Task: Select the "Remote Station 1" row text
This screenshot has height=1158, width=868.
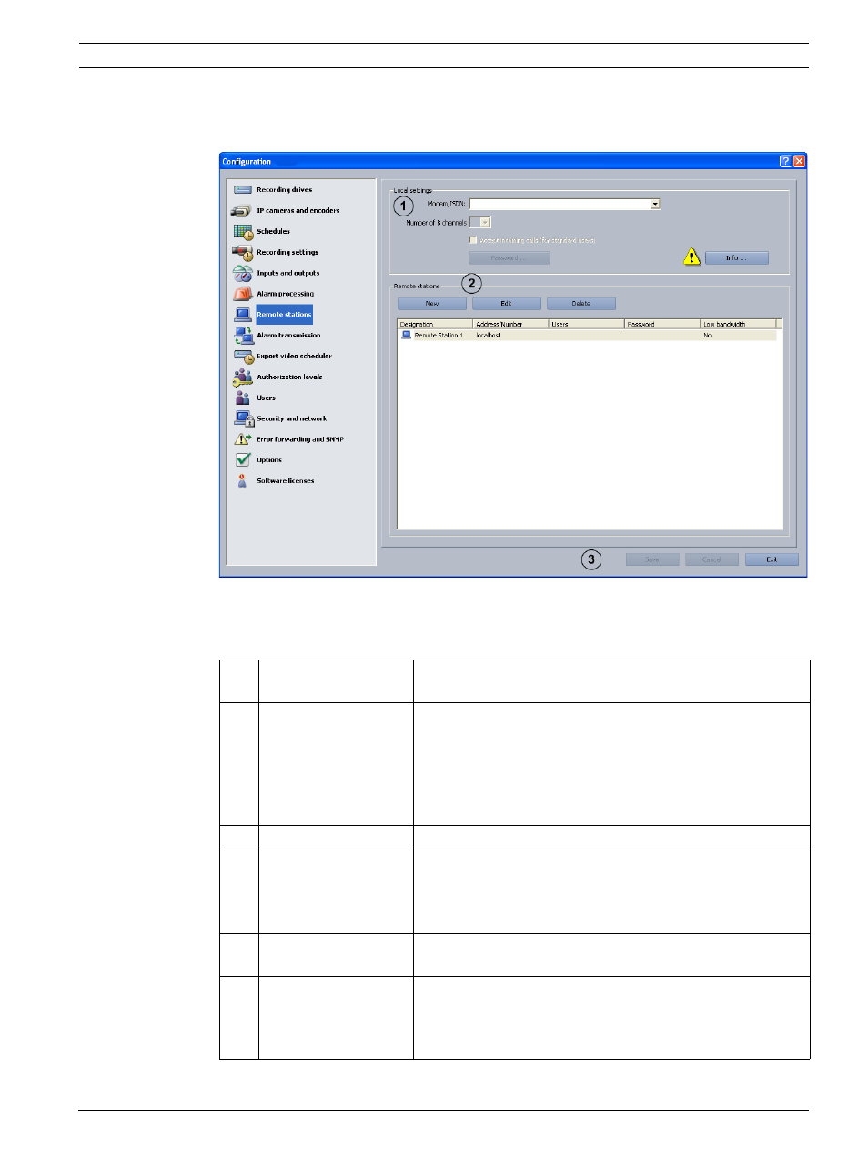Action: pos(439,336)
